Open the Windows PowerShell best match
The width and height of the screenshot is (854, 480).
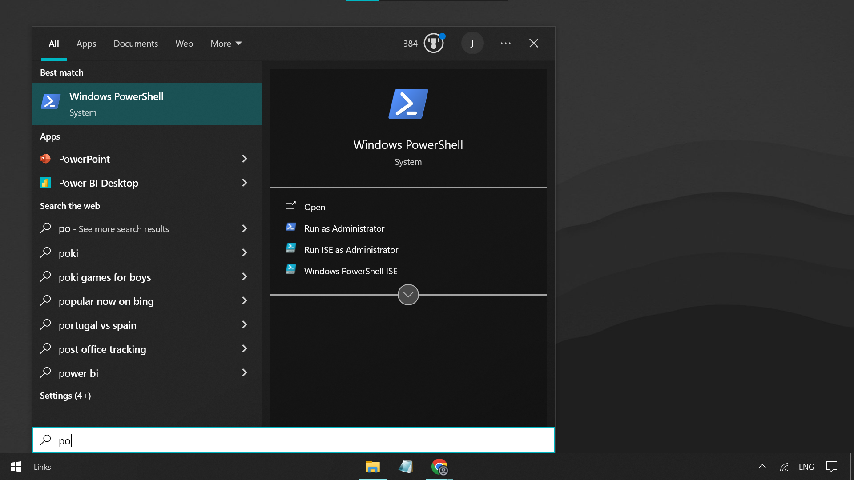pos(147,104)
